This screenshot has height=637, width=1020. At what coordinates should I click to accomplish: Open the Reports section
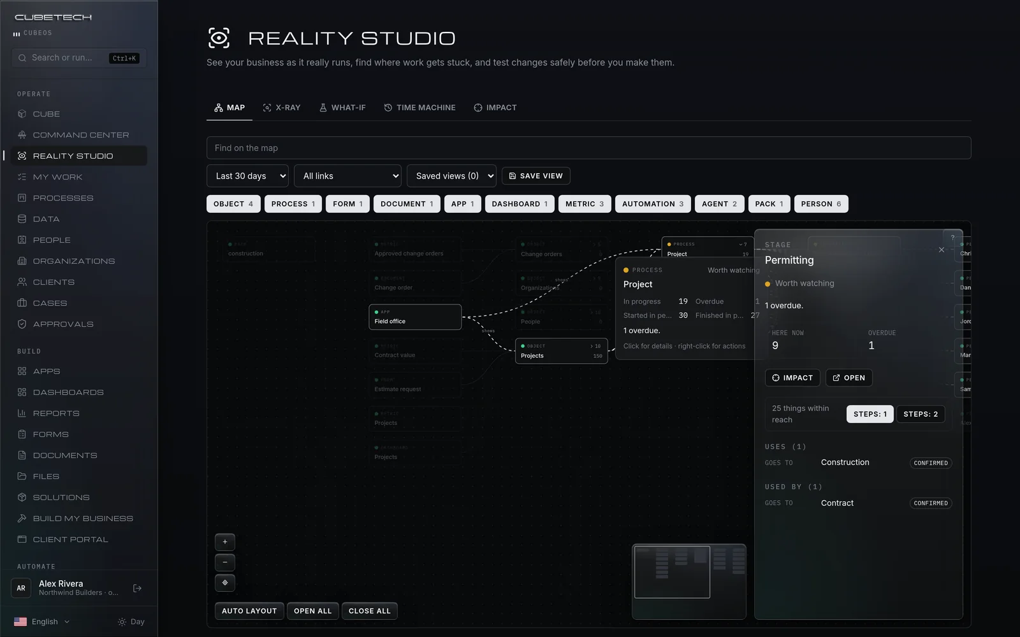point(79,413)
